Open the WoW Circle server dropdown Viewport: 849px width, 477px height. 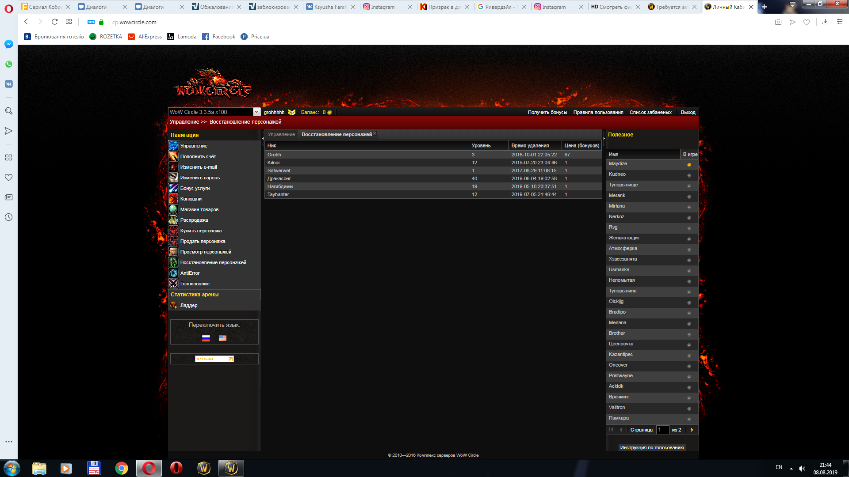[256, 112]
